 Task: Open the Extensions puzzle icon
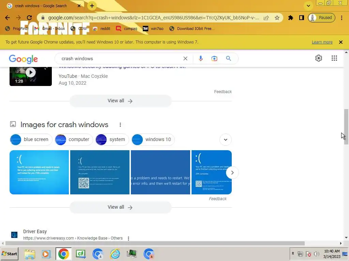point(290,18)
